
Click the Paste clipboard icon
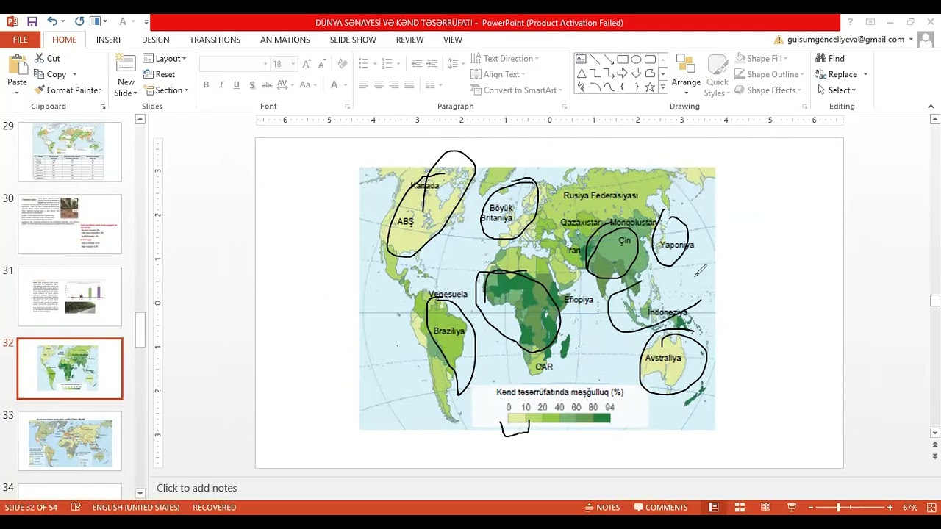coord(17,65)
